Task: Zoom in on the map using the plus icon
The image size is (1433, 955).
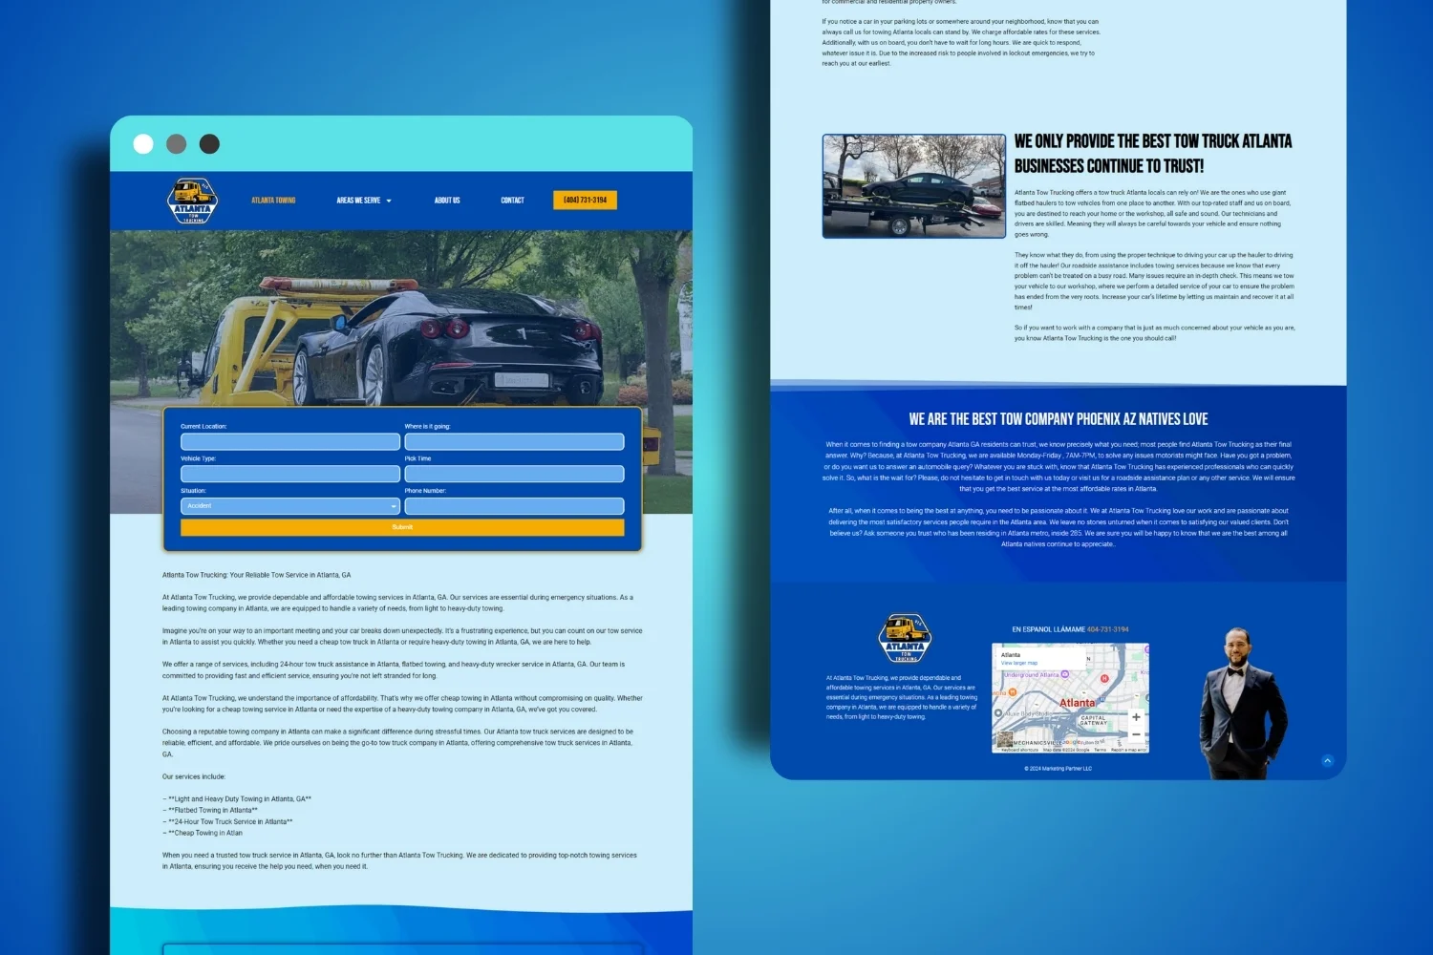Action: click(x=1137, y=717)
